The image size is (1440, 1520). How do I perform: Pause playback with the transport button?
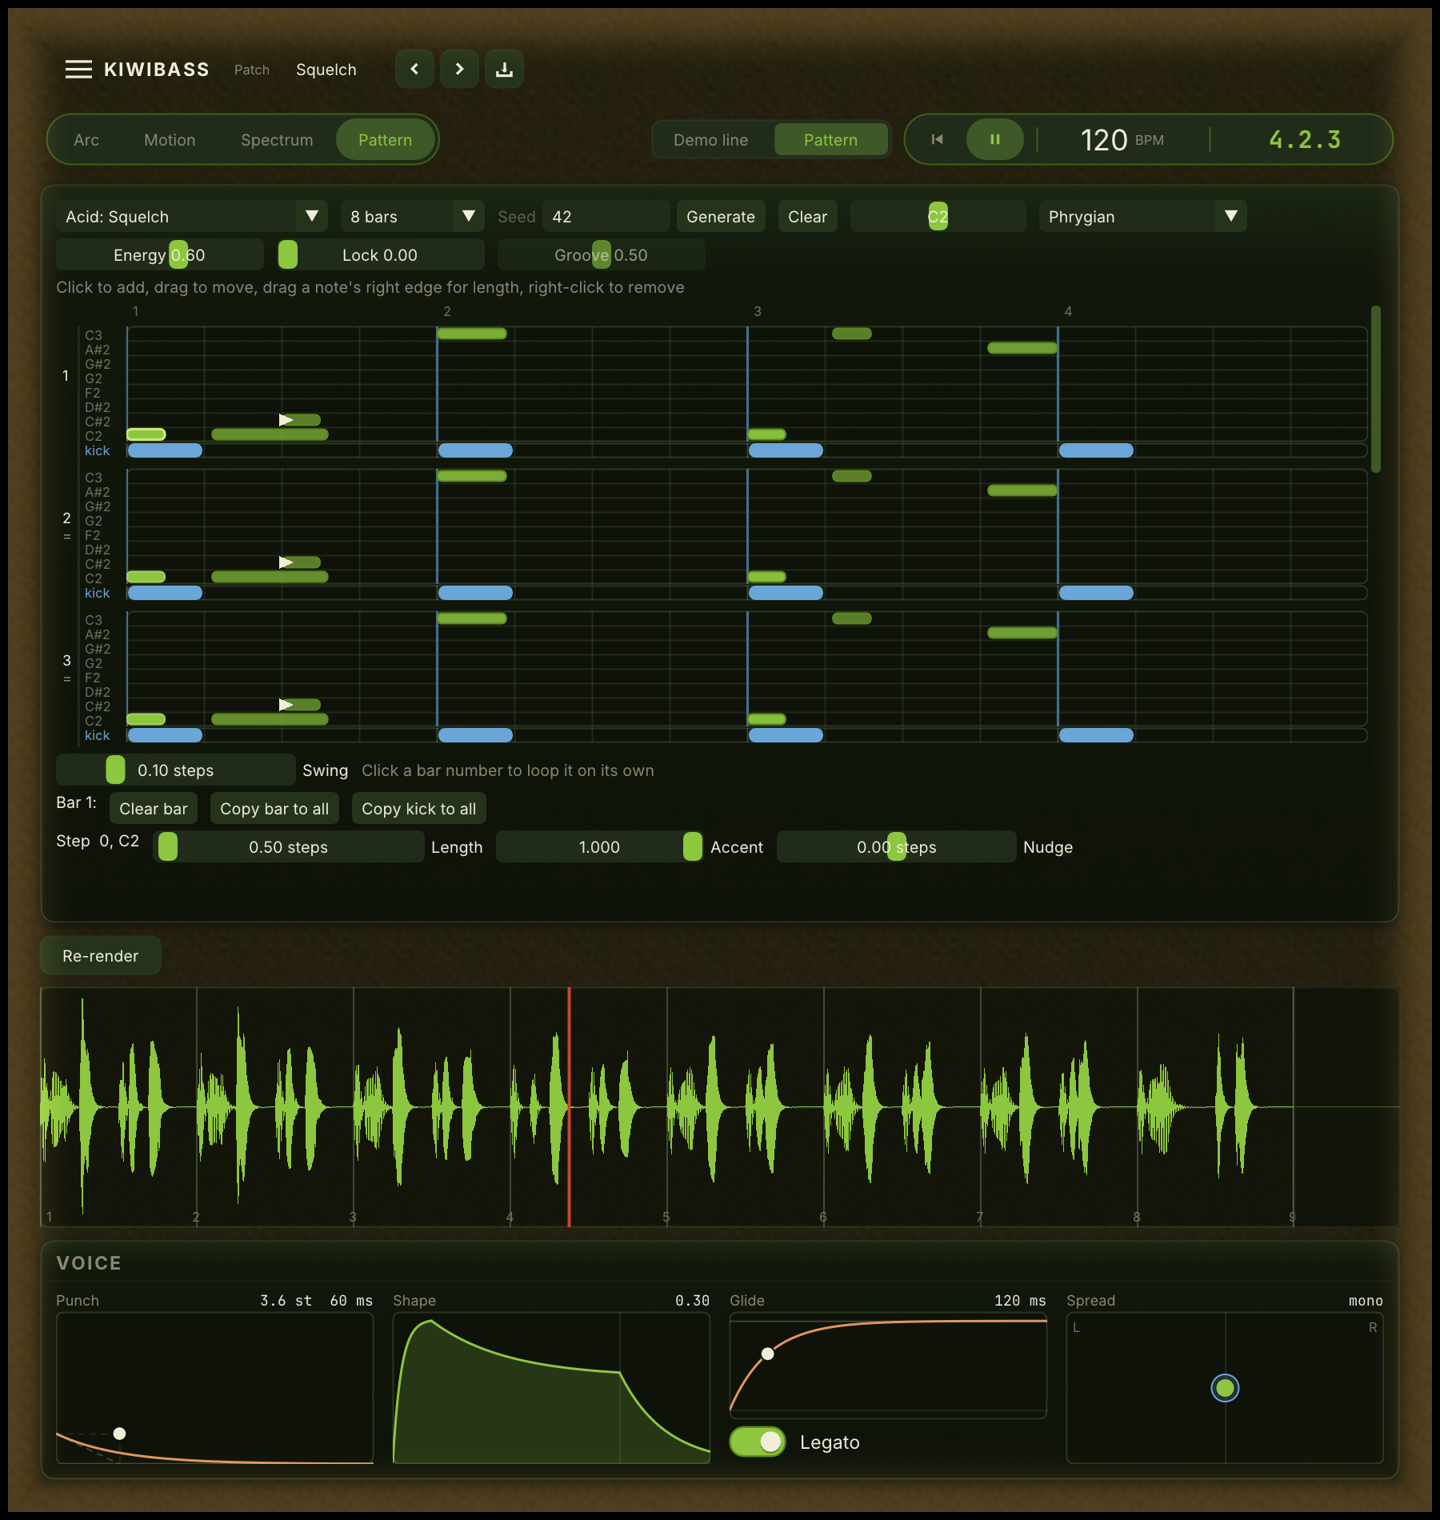click(995, 139)
